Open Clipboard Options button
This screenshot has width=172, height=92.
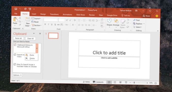point(17,75)
